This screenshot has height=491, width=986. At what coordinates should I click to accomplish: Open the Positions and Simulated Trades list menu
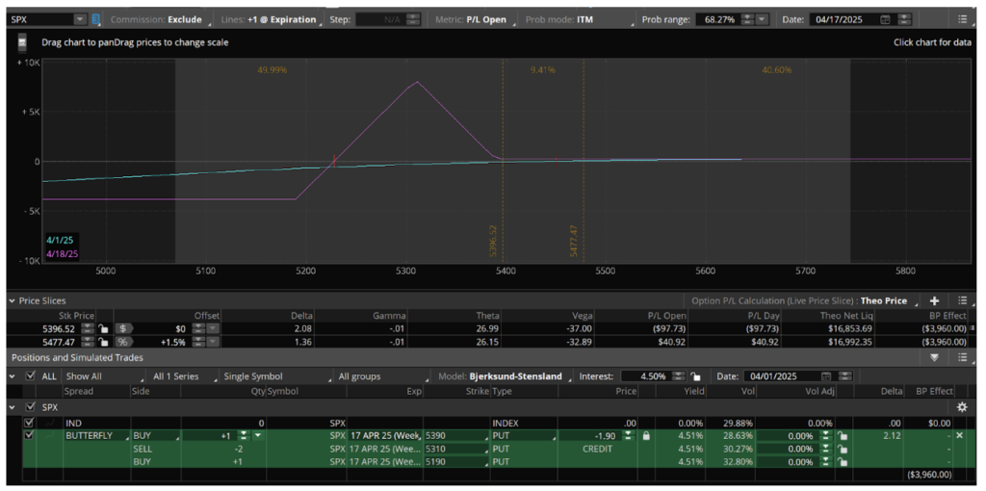tap(963, 357)
